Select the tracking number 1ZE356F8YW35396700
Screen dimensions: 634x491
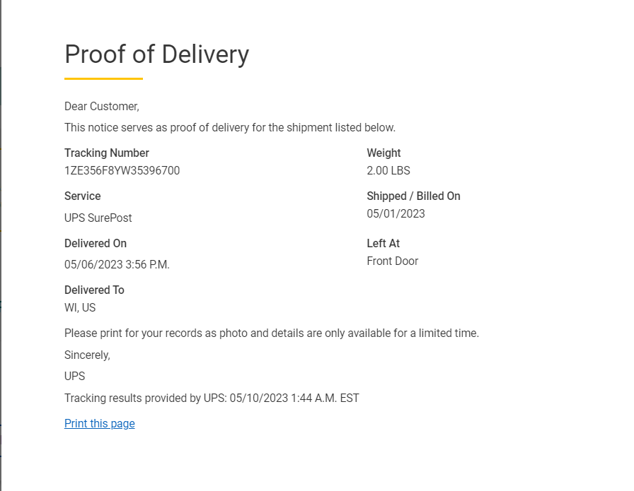coord(122,170)
